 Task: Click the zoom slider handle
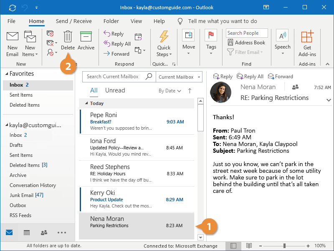click(x=284, y=246)
